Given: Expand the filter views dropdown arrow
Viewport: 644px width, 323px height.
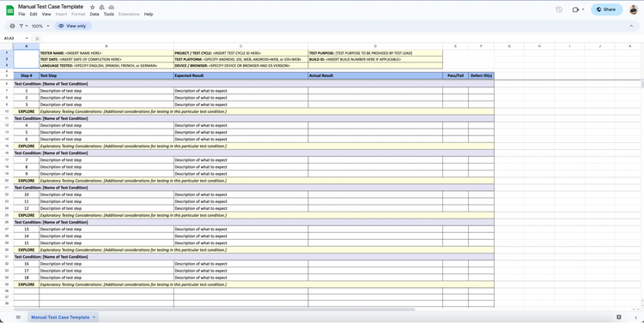Looking at the screenshot, I should (27, 26).
